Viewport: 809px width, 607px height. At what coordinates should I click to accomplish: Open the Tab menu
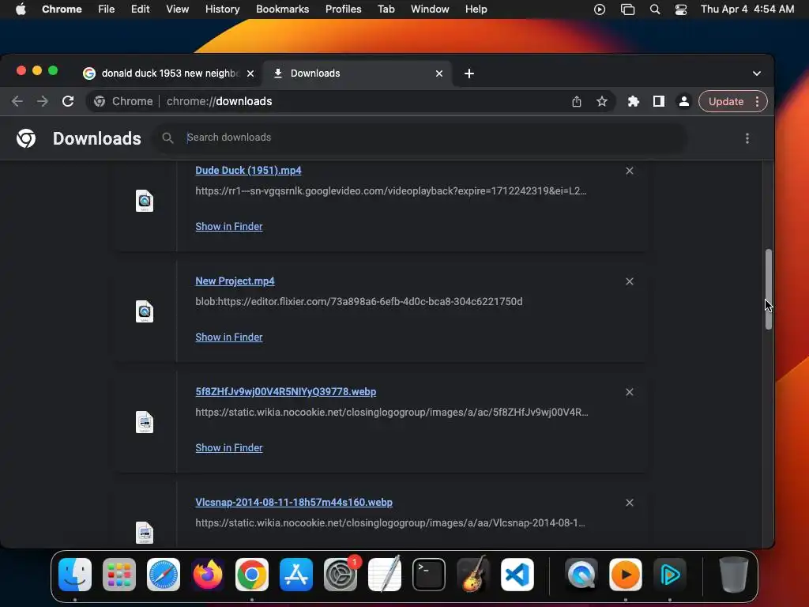pyautogui.click(x=386, y=9)
